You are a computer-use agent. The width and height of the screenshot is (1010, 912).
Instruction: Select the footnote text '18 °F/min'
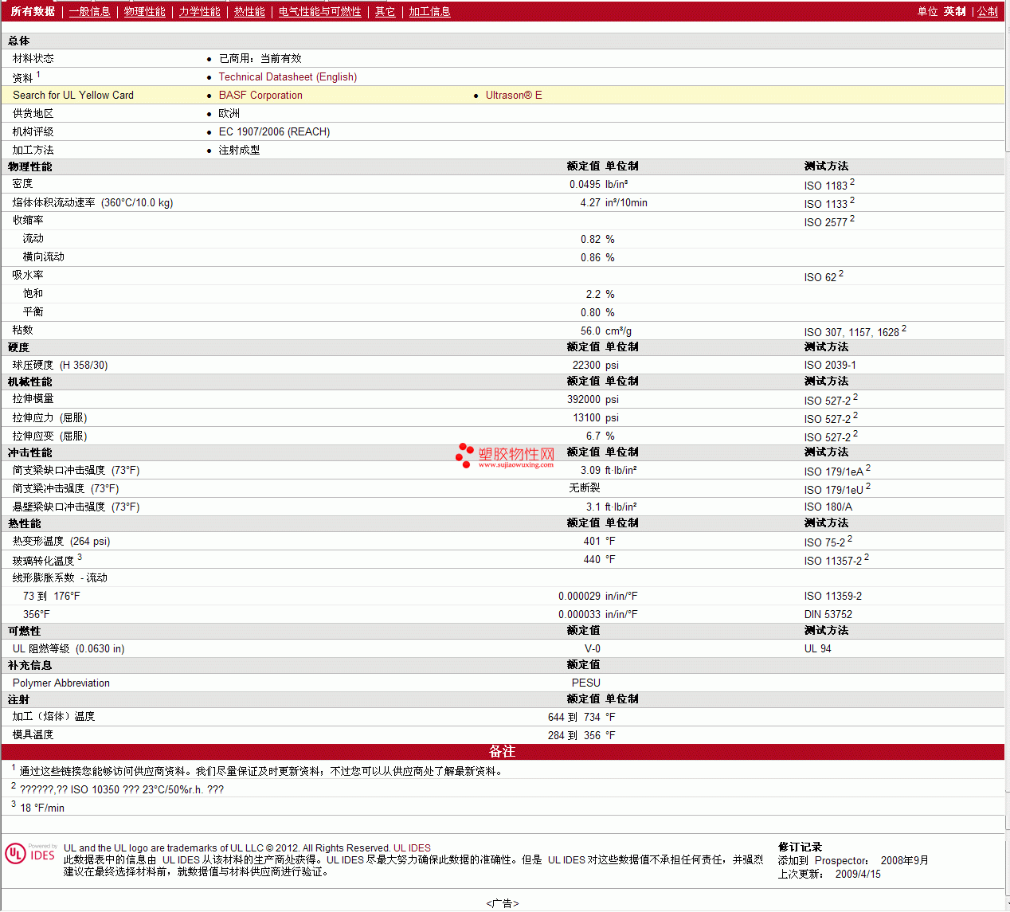(42, 808)
